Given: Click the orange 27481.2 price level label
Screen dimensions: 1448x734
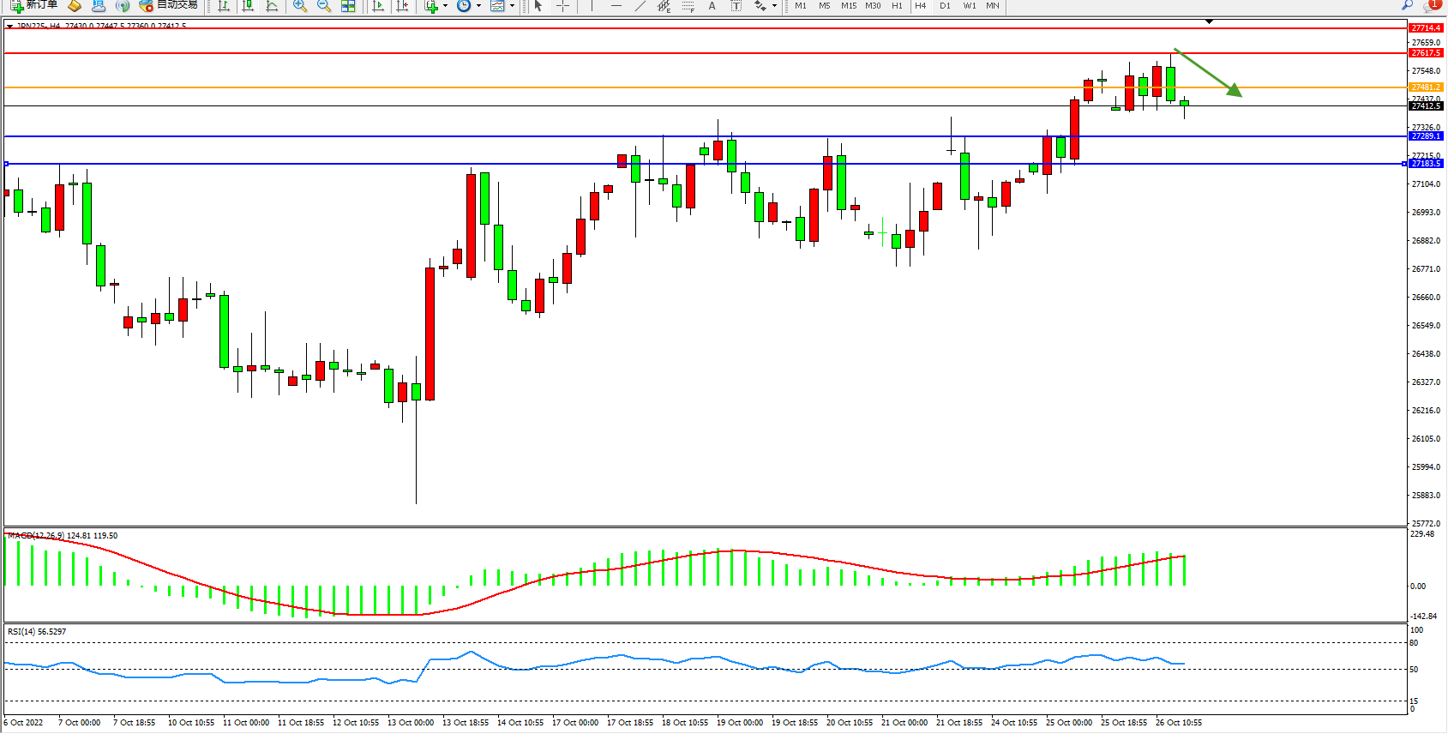Looking at the screenshot, I should click(x=1426, y=87).
